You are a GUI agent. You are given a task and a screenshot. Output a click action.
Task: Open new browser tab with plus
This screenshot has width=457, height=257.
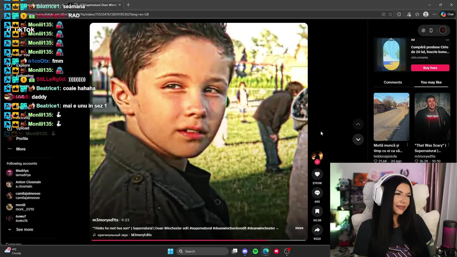pyautogui.click(x=128, y=5)
